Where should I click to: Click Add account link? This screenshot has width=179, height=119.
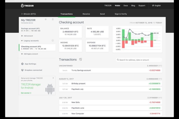coord(28,36)
